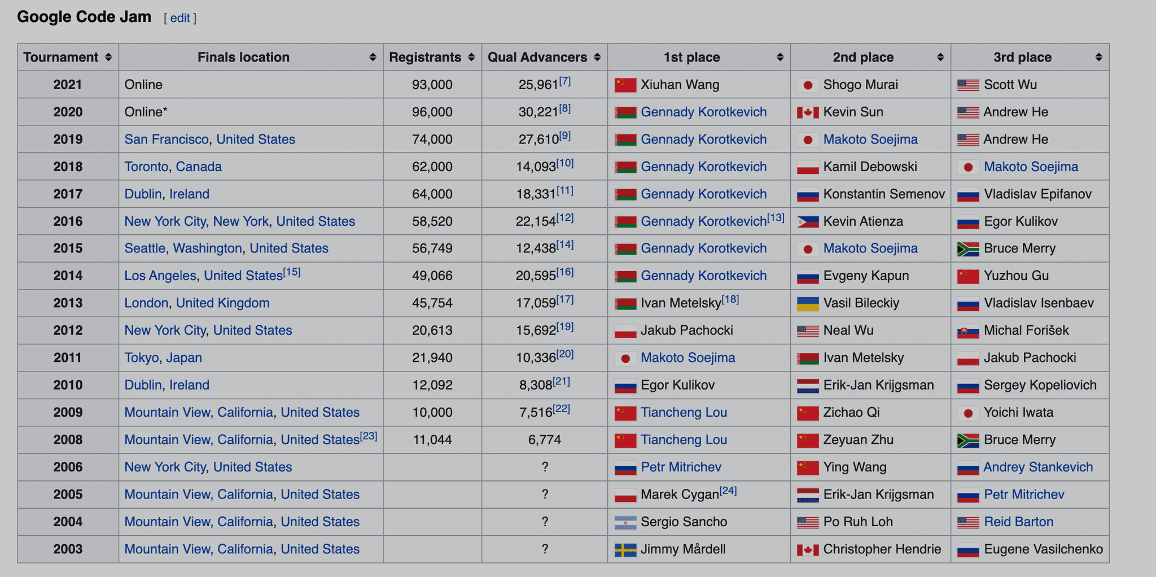Open the Toronto link in 2018 row
The width and height of the screenshot is (1156, 577).
[x=146, y=167]
